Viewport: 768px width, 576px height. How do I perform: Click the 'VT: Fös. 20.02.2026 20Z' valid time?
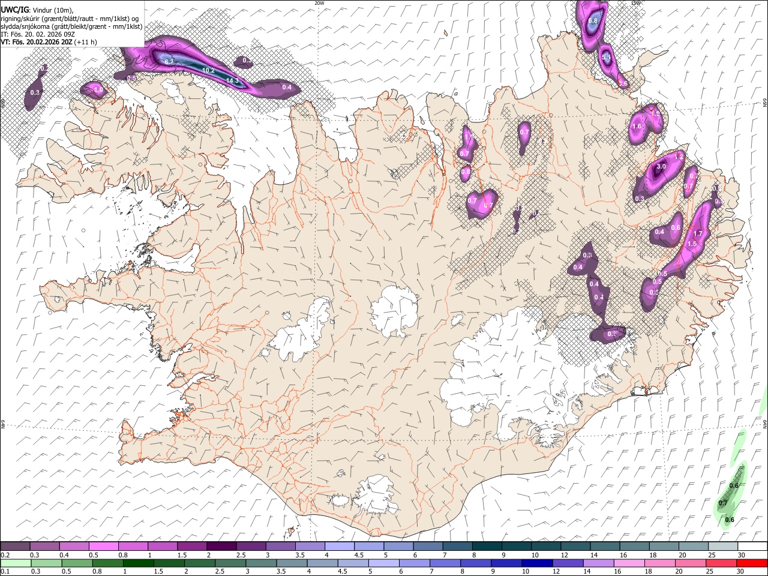tap(37, 42)
